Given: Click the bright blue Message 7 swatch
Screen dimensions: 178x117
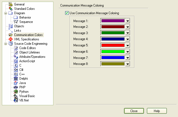Looking at the screenshot, I should pyautogui.click(x=113, y=58).
